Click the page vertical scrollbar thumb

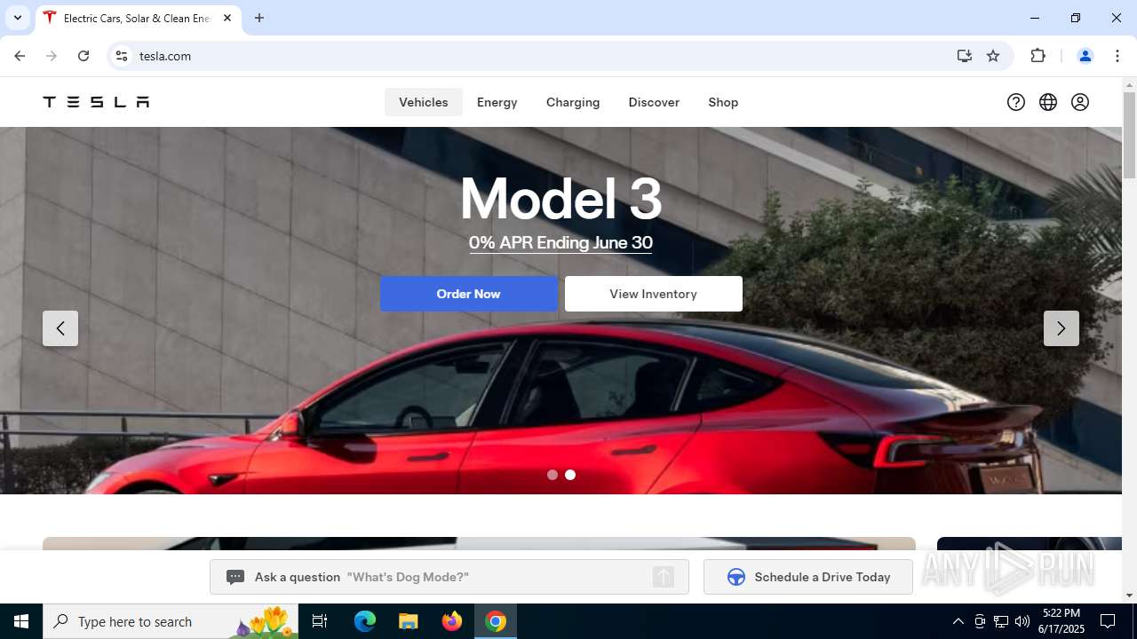click(x=1130, y=136)
